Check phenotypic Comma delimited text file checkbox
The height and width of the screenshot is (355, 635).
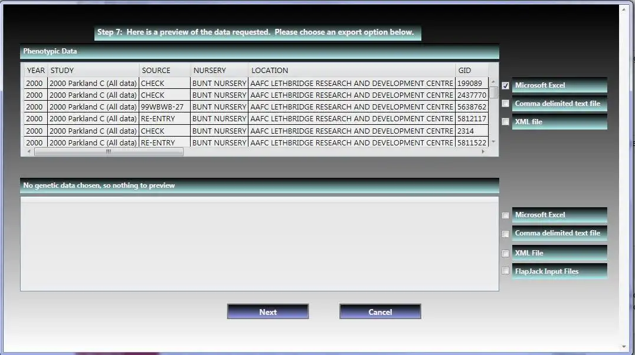point(505,104)
